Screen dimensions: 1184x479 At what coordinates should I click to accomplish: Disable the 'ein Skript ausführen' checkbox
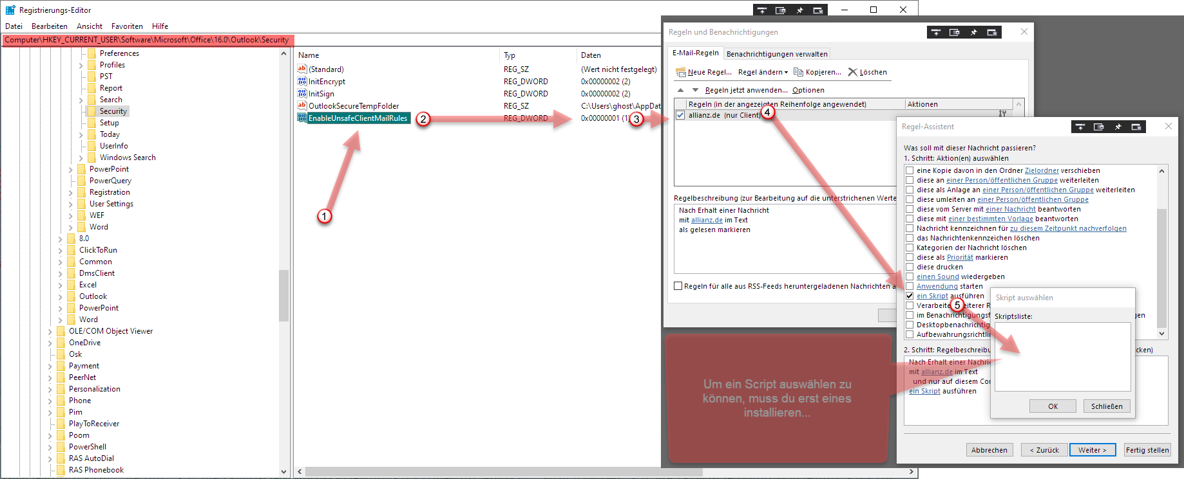(910, 296)
